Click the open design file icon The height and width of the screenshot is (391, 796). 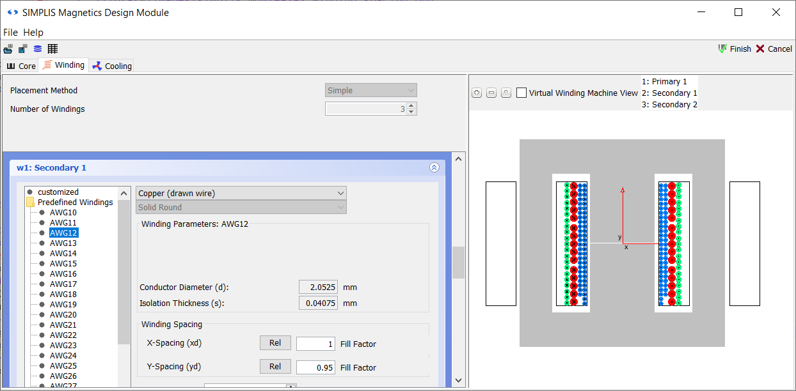(8, 49)
